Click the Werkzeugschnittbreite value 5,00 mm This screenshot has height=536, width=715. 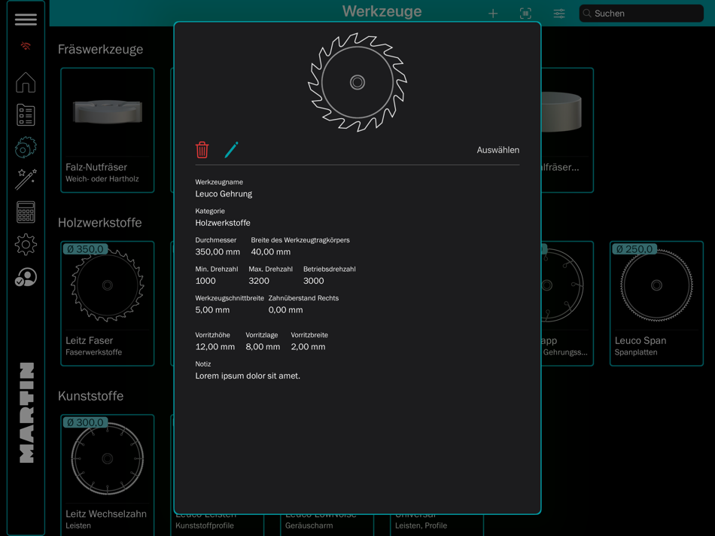[x=212, y=309]
